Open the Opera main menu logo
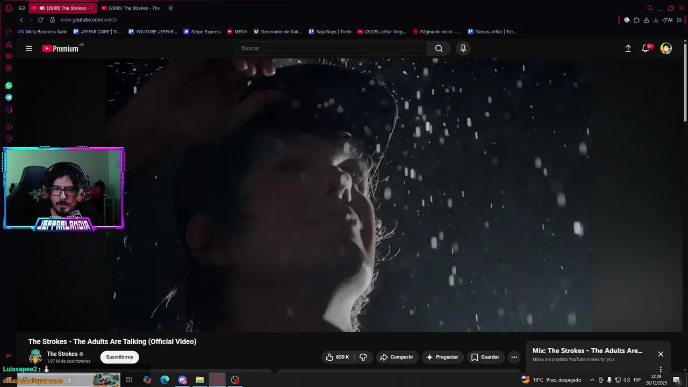Image resolution: width=688 pixels, height=387 pixels. click(x=9, y=8)
